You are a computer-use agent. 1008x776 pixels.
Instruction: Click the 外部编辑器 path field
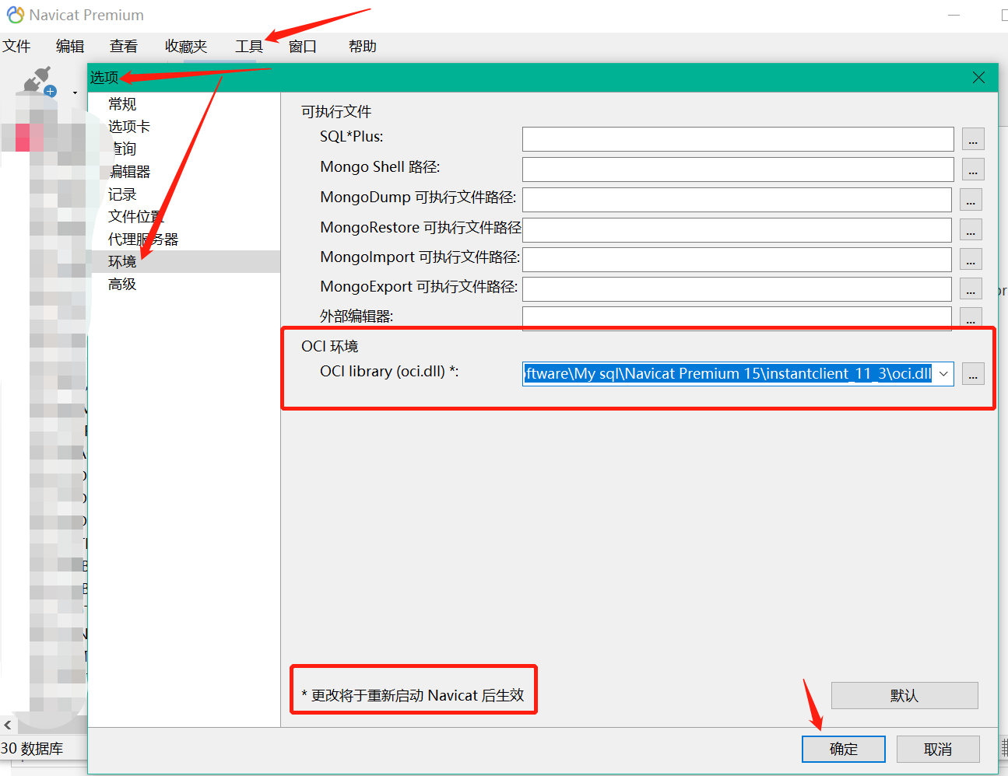click(x=737, y=317)
